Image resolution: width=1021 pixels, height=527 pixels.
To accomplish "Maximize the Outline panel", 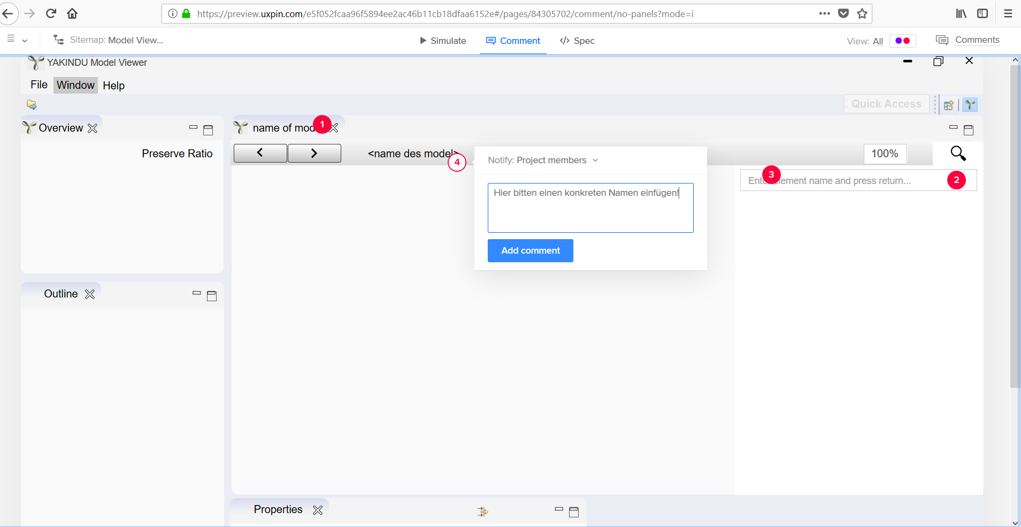I will coord(212,295).
